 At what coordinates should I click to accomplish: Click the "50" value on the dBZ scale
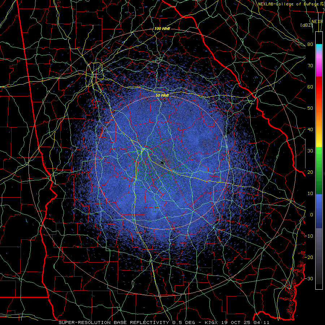310,108
